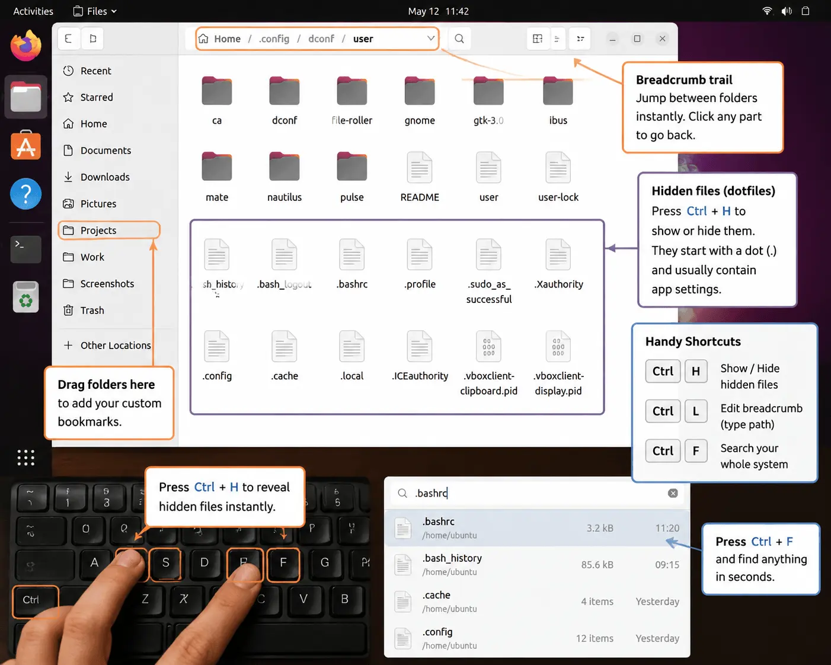Select the README file
Viewport: 831px width, 665px height.
point(420,177)
